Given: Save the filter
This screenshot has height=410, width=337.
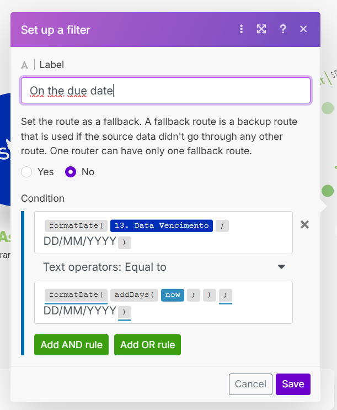Looking at the screenshot, I should [293, 384].
